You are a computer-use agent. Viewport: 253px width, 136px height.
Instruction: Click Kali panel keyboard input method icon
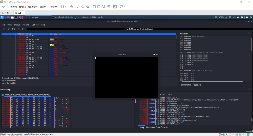[226, 17]
